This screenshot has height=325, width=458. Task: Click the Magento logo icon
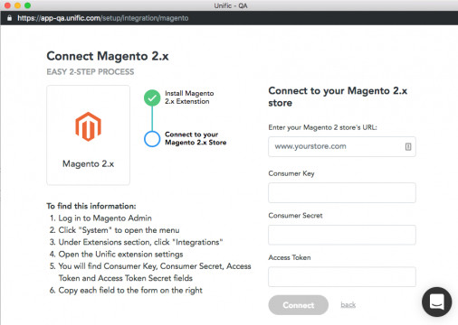pos(88,126)
